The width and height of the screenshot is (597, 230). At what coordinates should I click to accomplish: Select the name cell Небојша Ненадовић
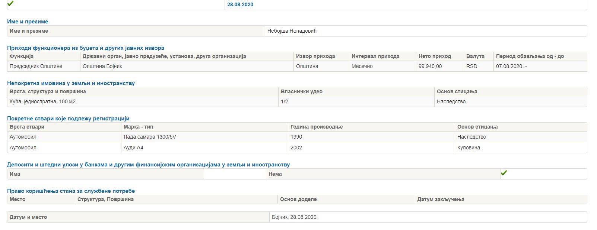coord(292,31)
